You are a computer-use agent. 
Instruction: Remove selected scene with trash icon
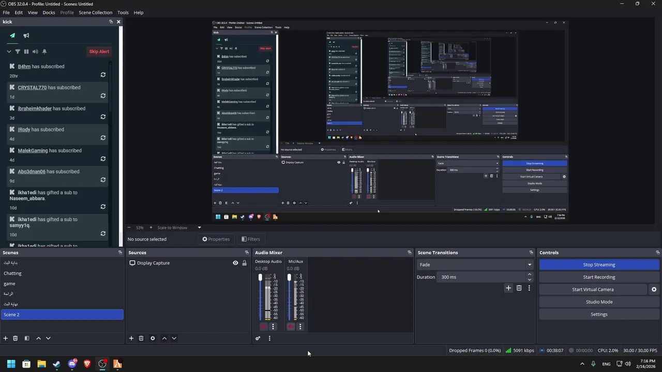(x=16, y=338)
